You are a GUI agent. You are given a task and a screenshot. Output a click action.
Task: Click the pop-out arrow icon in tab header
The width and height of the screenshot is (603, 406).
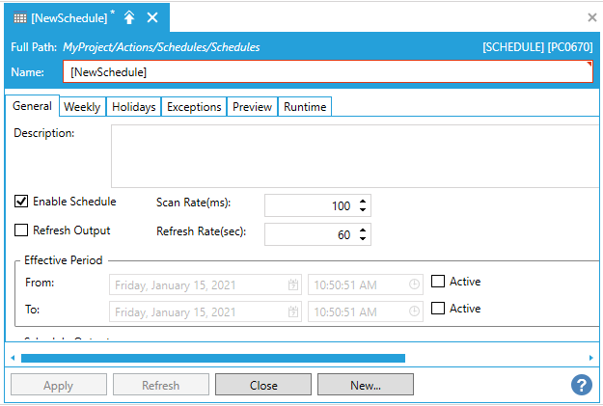pos(129,17)
